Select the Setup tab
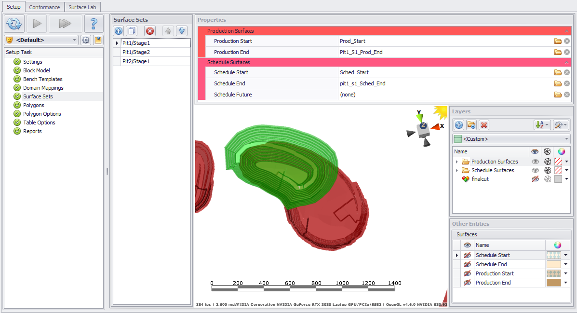 (13, 7)
